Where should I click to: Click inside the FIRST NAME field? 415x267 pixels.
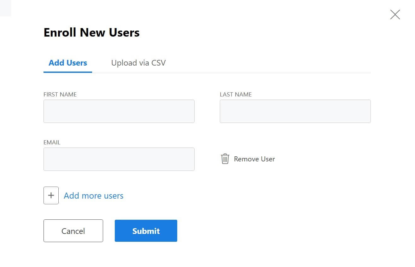click(x=119, y=111)
